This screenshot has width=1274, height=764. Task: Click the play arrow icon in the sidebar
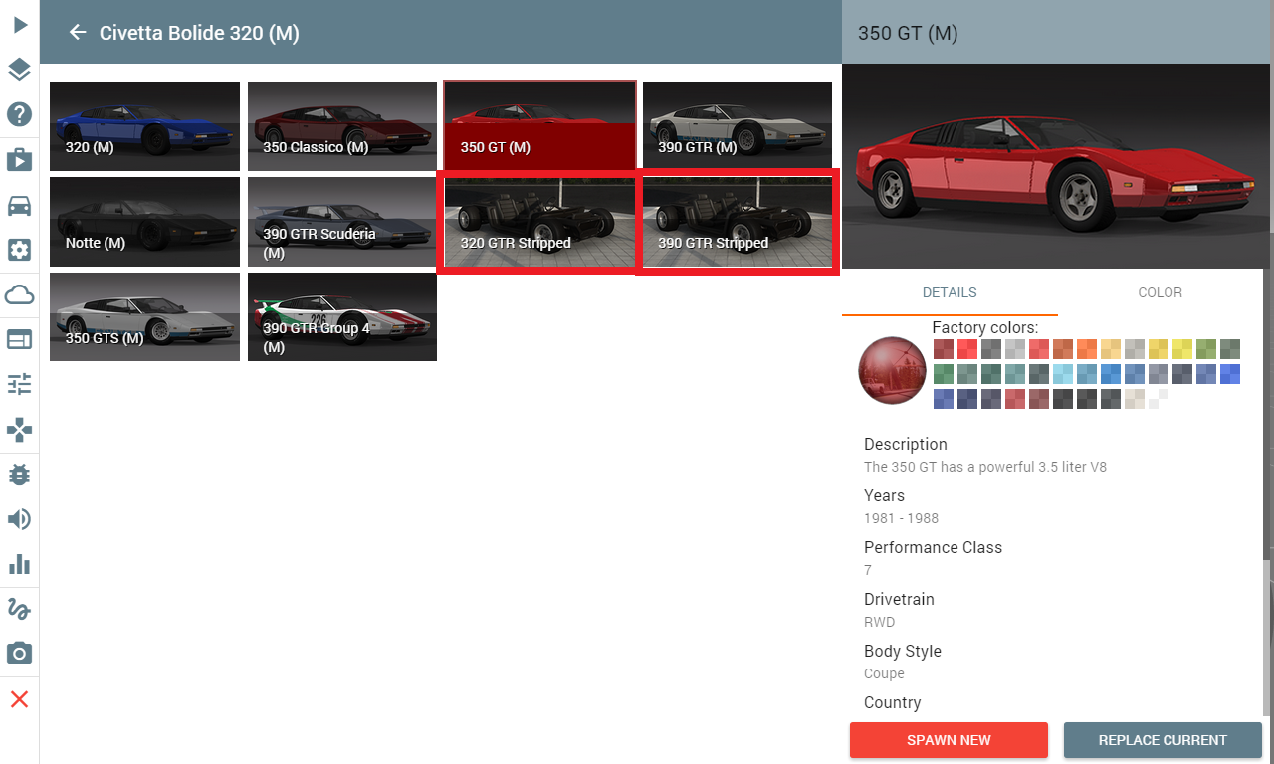(x=20, y=24)
